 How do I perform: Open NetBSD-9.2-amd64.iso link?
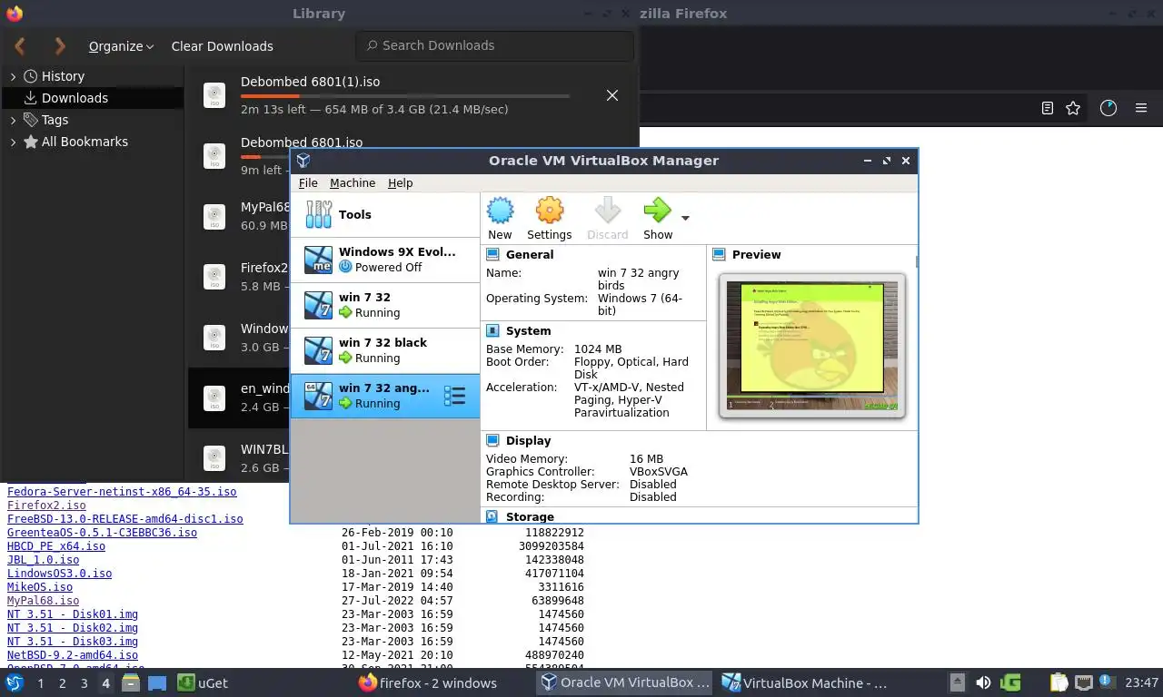pyautogui.click(x=73, y=655)
